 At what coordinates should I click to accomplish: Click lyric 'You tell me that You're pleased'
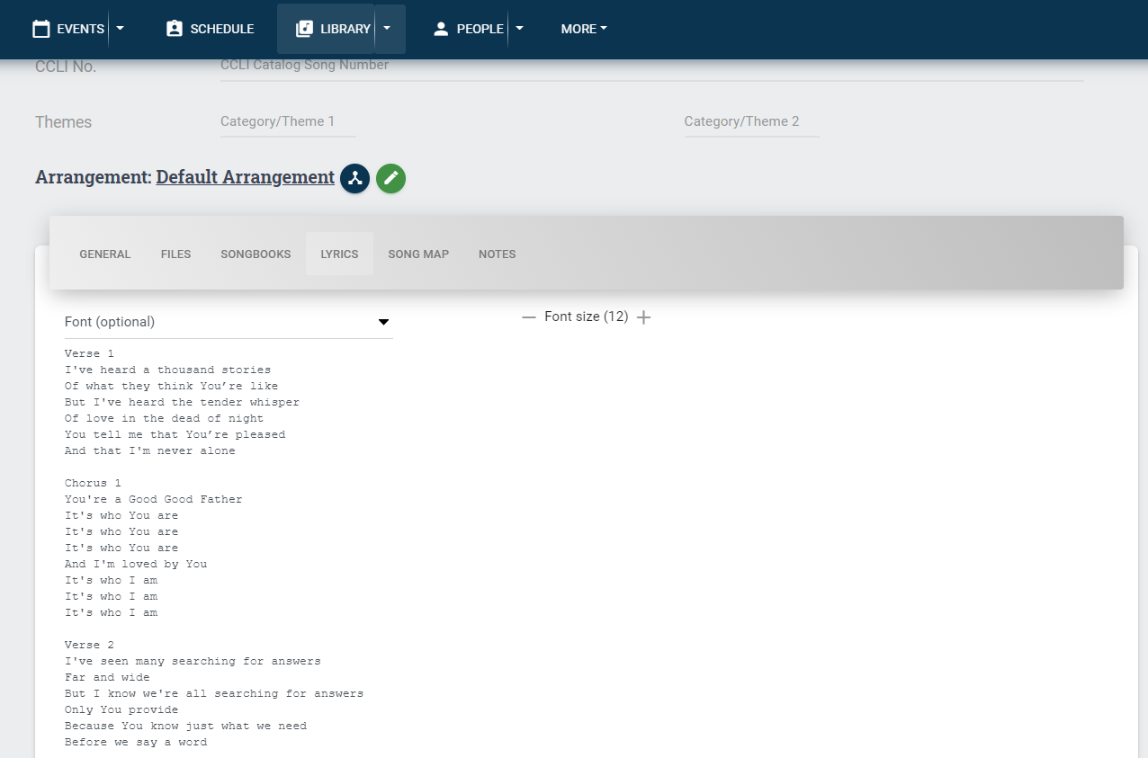click(175, 435)
